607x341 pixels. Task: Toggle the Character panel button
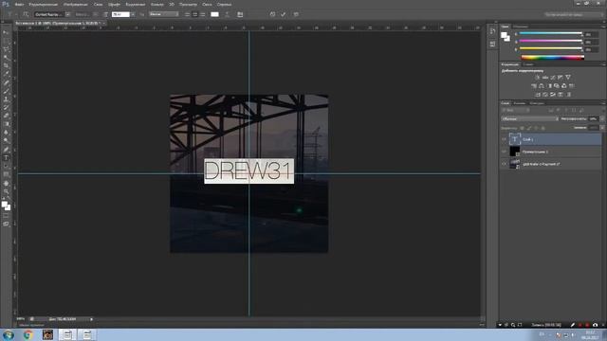(240, 14)
